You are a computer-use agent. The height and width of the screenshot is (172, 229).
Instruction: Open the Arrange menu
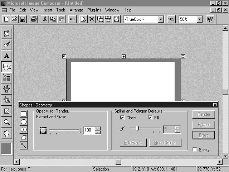click(x=76, y=10)
